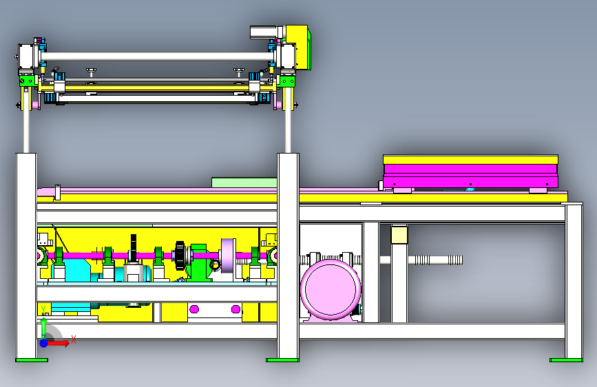
Task: Select the green foot pad under the middle column
Action: (282, 360)
